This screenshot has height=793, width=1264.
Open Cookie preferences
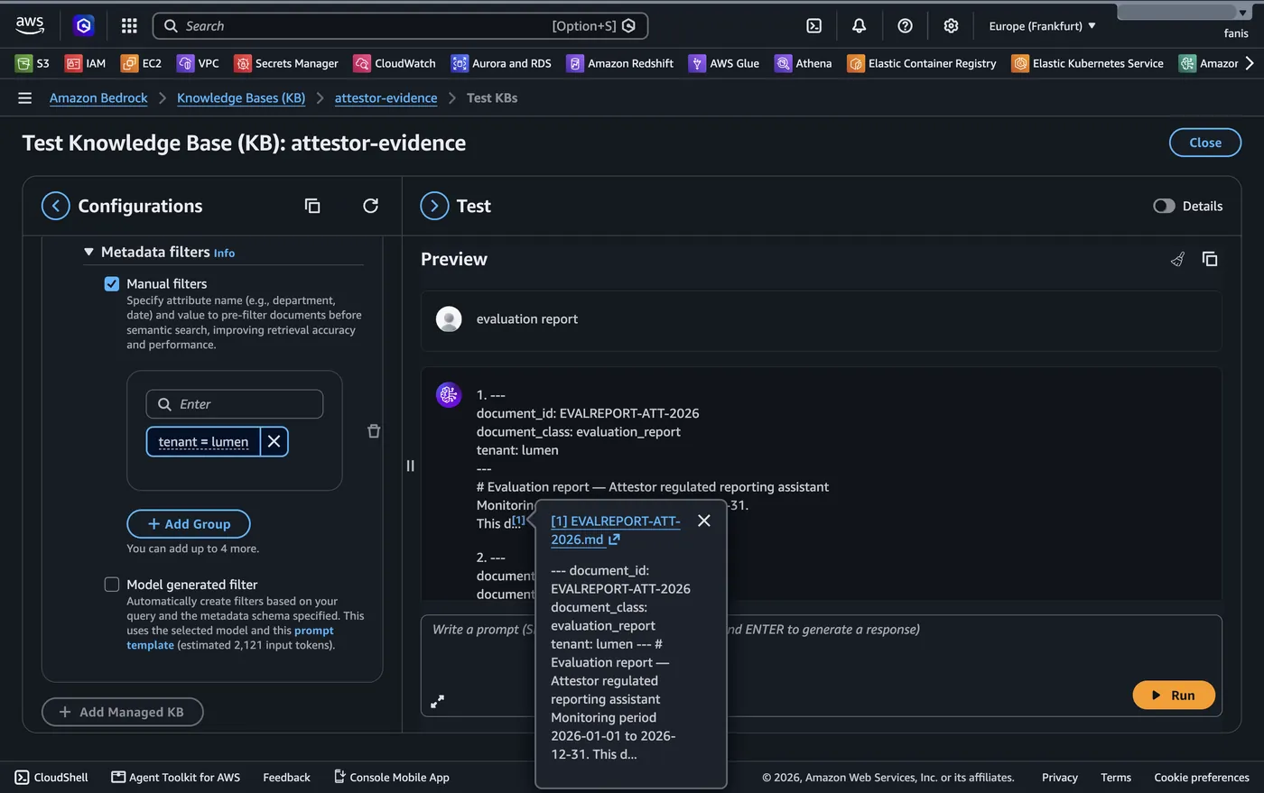click(x=1202, y=777)
